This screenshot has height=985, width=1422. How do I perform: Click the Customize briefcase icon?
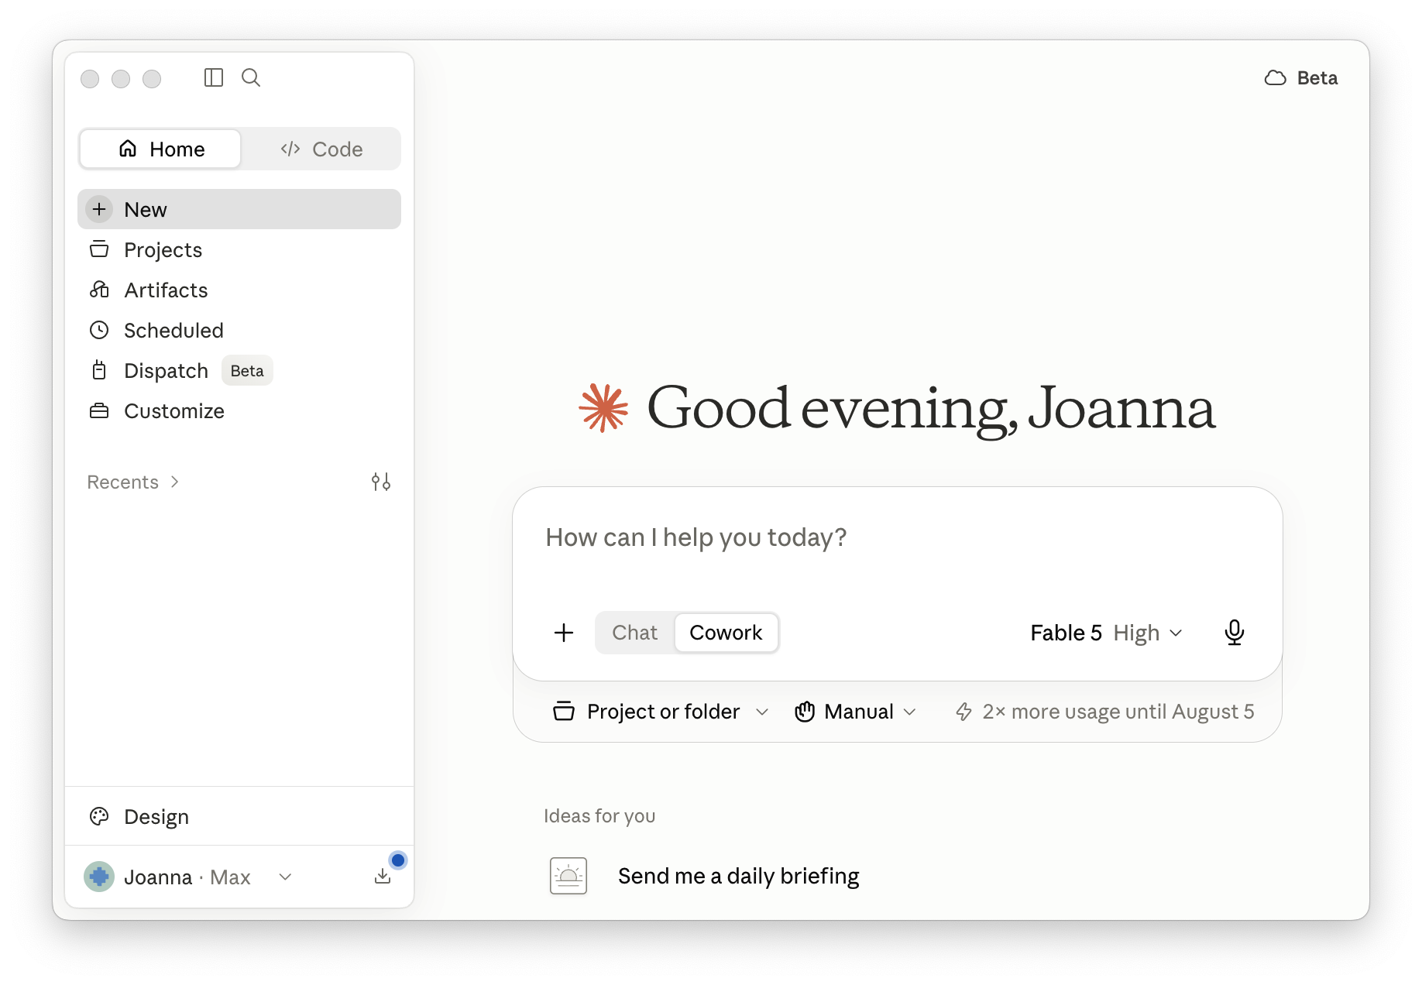pyautogui.click(x=99, y=410)
